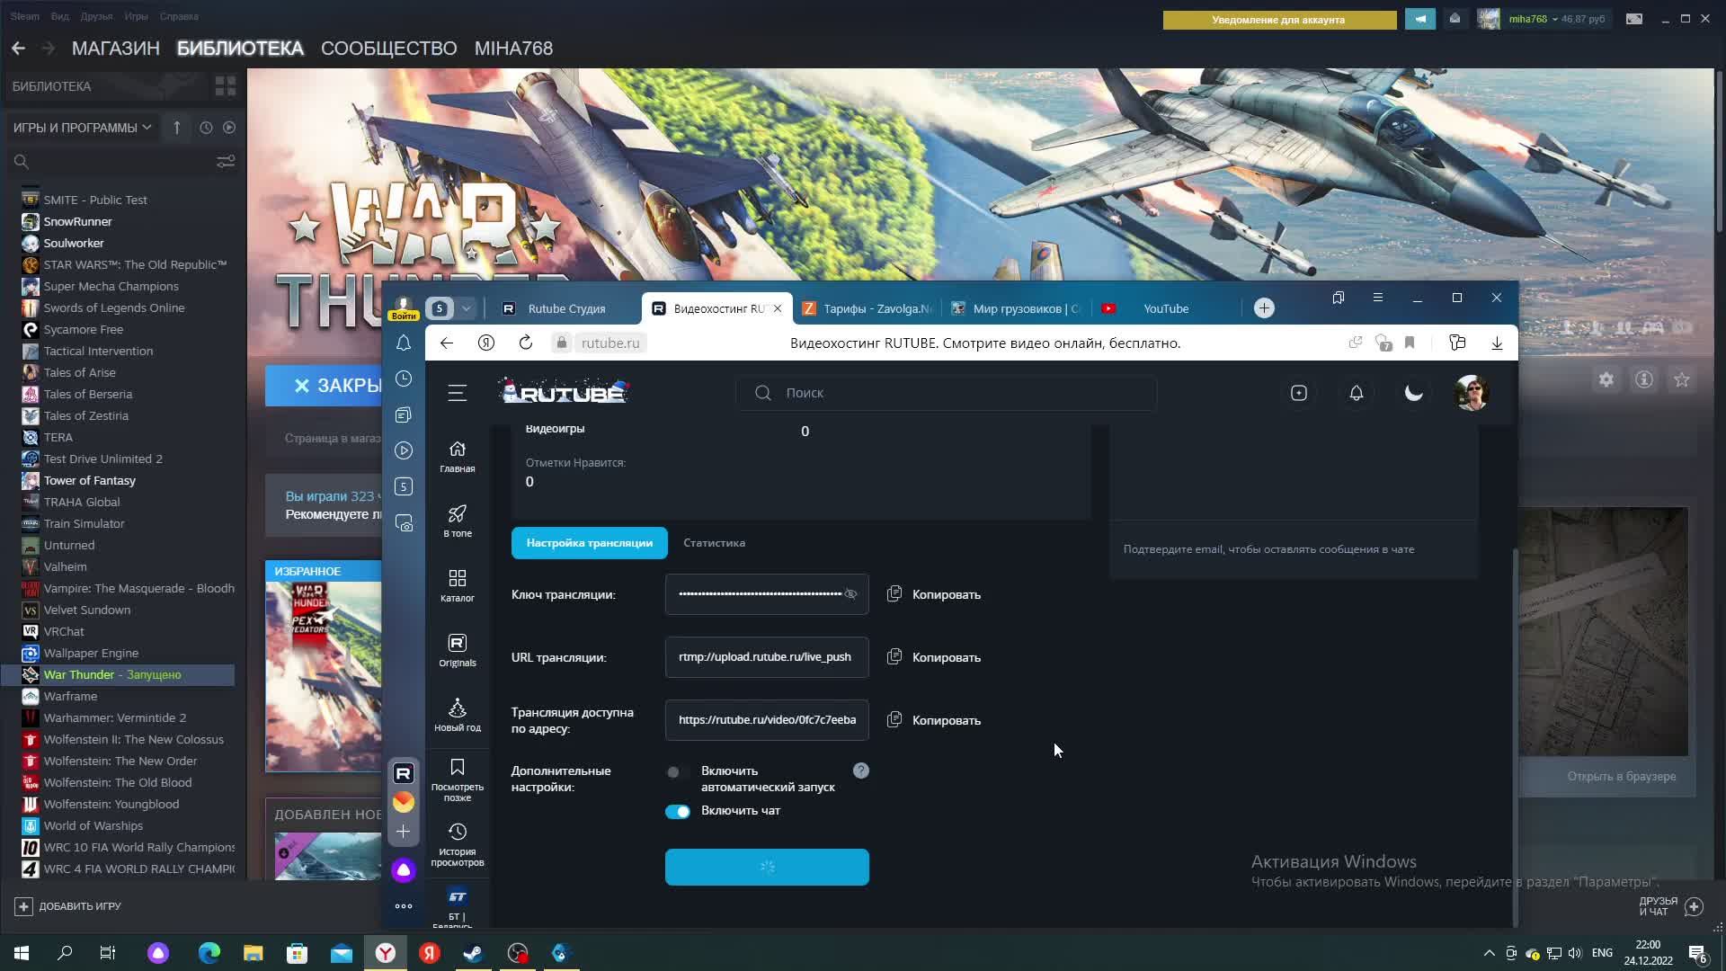Switch to Статистика tab

714,543
